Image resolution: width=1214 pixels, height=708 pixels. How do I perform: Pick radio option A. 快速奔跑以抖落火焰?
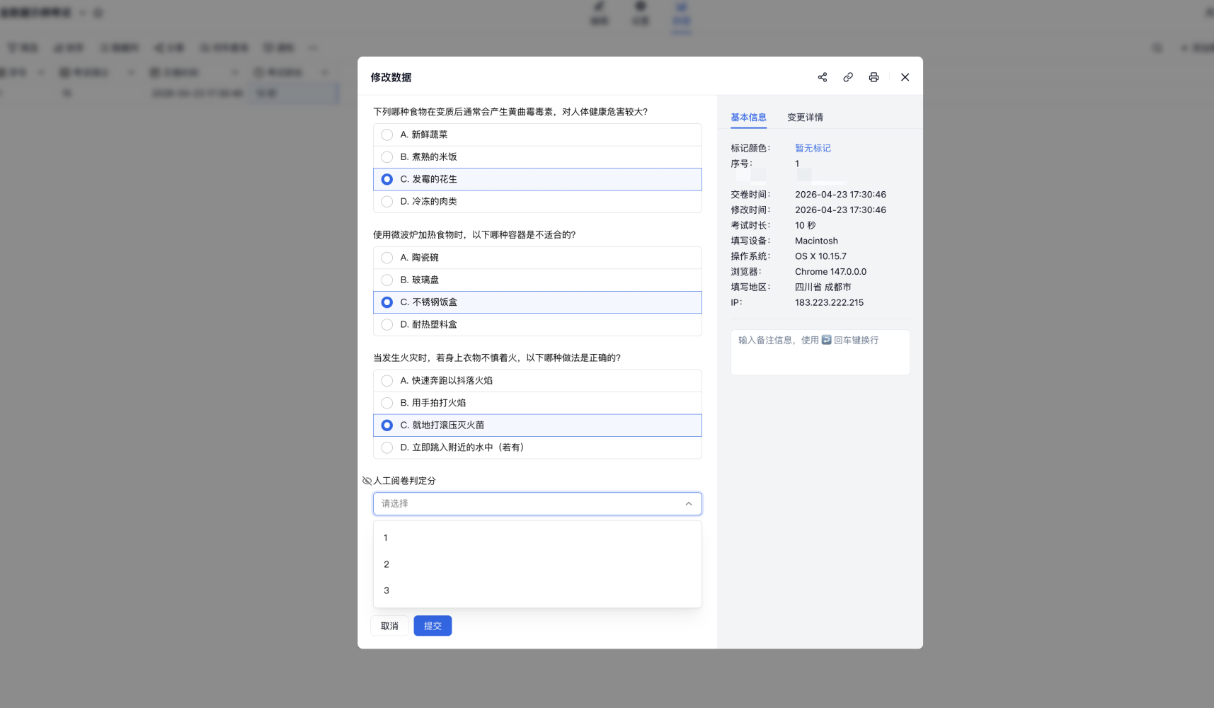click(387, 381)
